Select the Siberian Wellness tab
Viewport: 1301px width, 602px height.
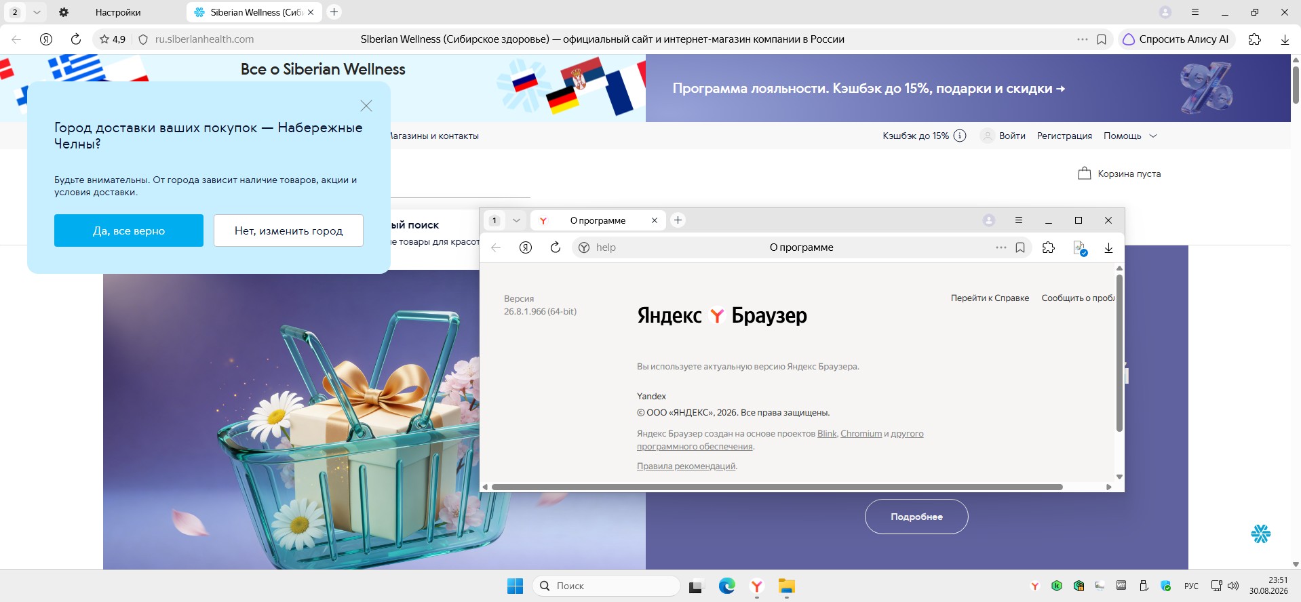point(254,12)
